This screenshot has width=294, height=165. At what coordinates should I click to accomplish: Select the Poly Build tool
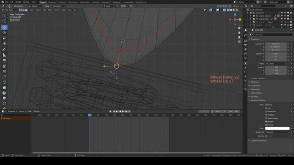pyautogui.click(x=4, y=88)
